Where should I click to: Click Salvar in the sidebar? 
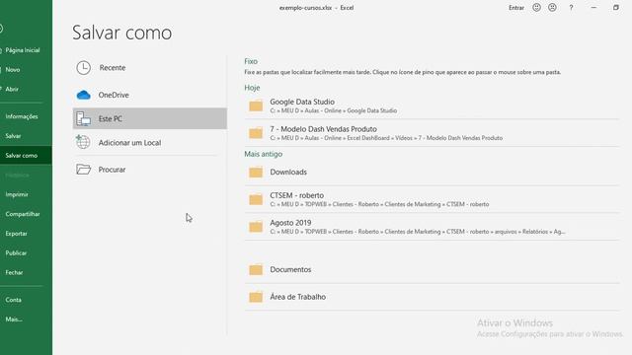coord(13,136)
